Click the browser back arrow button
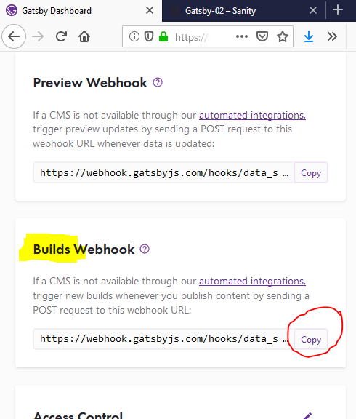This screenshot has width=356, height=419. [x=14, y=36]
